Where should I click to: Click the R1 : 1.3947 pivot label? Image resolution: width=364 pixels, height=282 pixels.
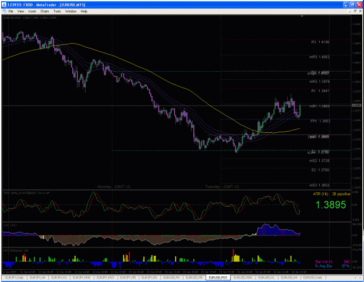(x=320, y=91)
